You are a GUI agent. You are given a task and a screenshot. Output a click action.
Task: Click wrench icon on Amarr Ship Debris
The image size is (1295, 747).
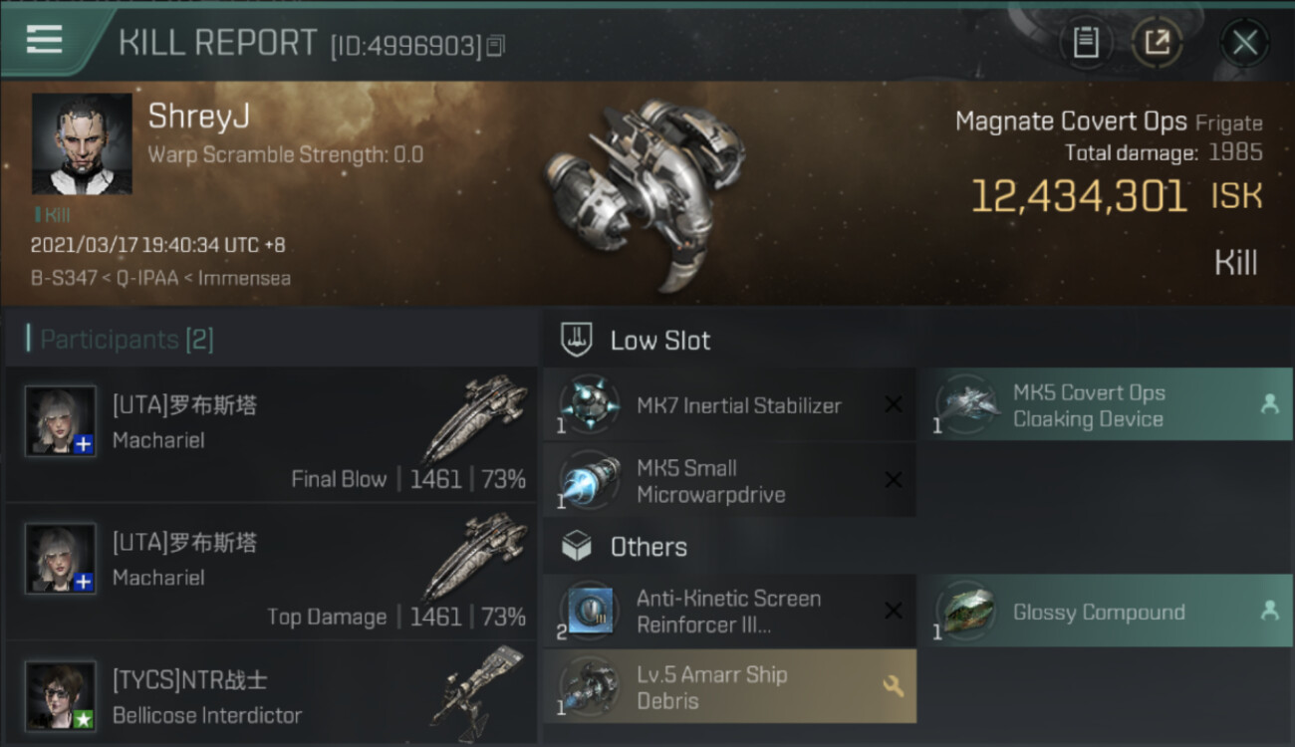893,686
